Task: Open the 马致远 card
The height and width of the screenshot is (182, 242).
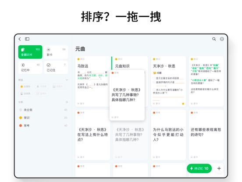Action: (x=93, y=81)
